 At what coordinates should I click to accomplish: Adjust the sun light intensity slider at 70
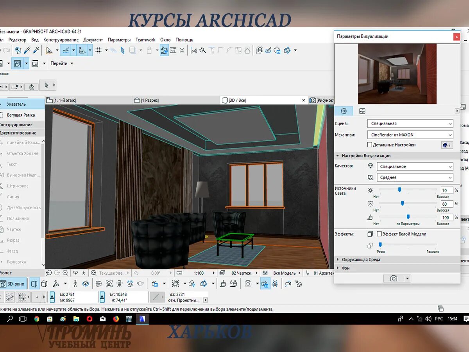[399, 190]
